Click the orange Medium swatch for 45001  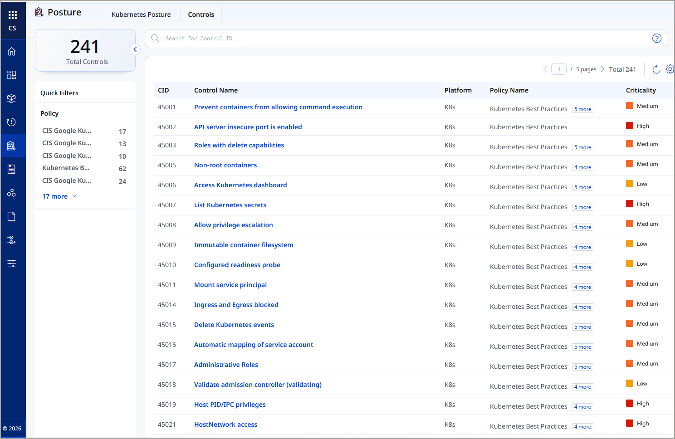pyautogui.click(x=630, y=106)
